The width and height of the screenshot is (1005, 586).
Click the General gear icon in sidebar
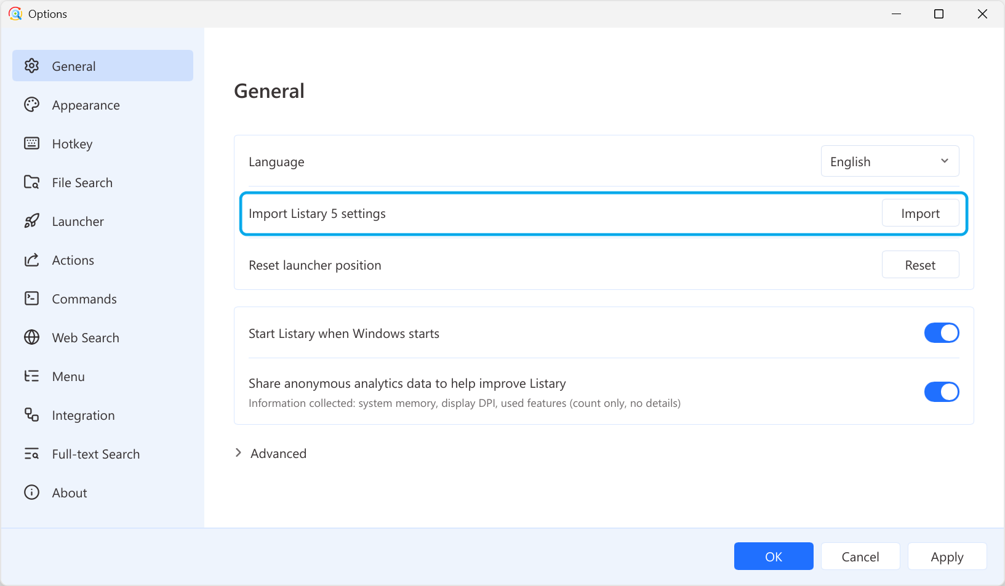[31, 66]
